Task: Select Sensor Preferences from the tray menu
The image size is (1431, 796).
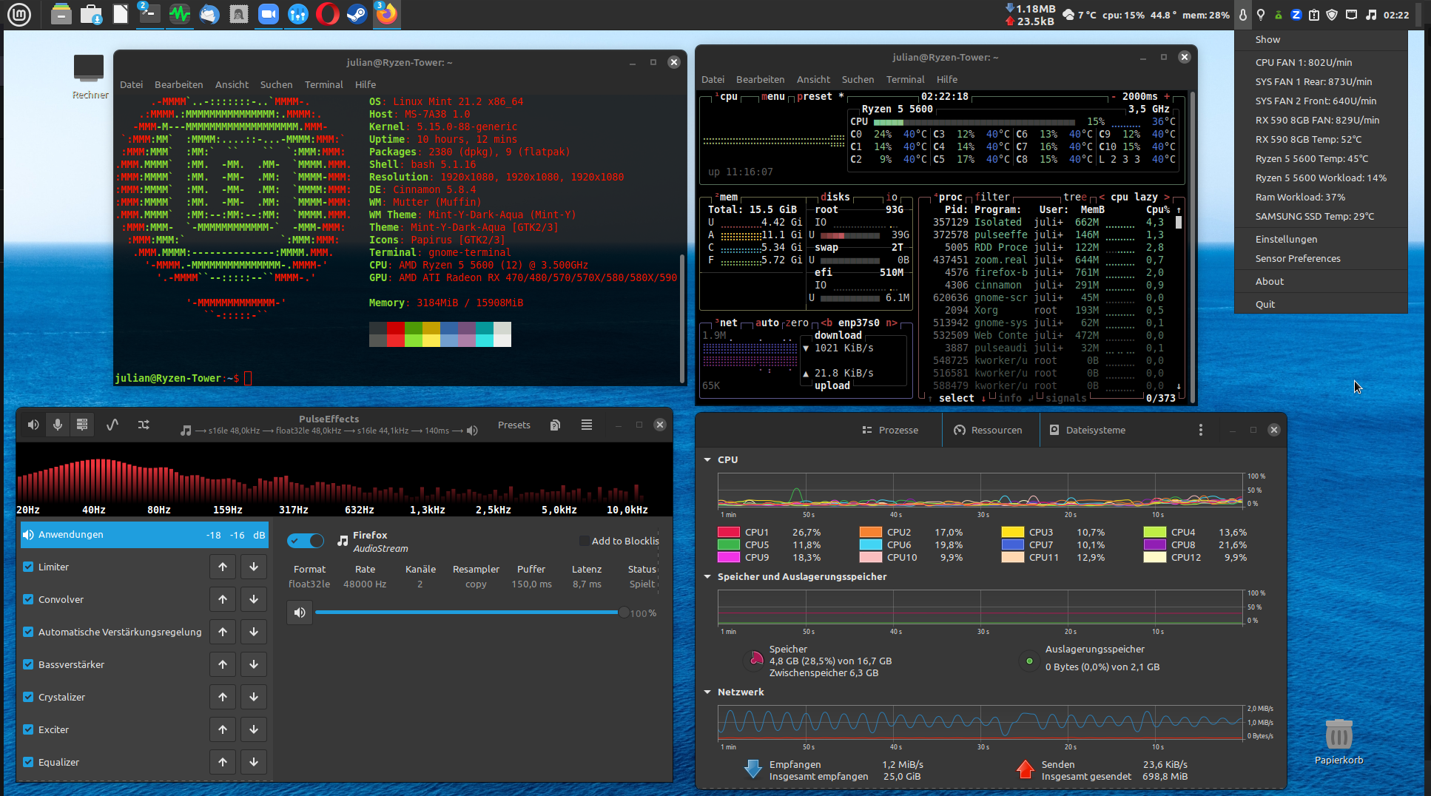Action: point(1298,258)
